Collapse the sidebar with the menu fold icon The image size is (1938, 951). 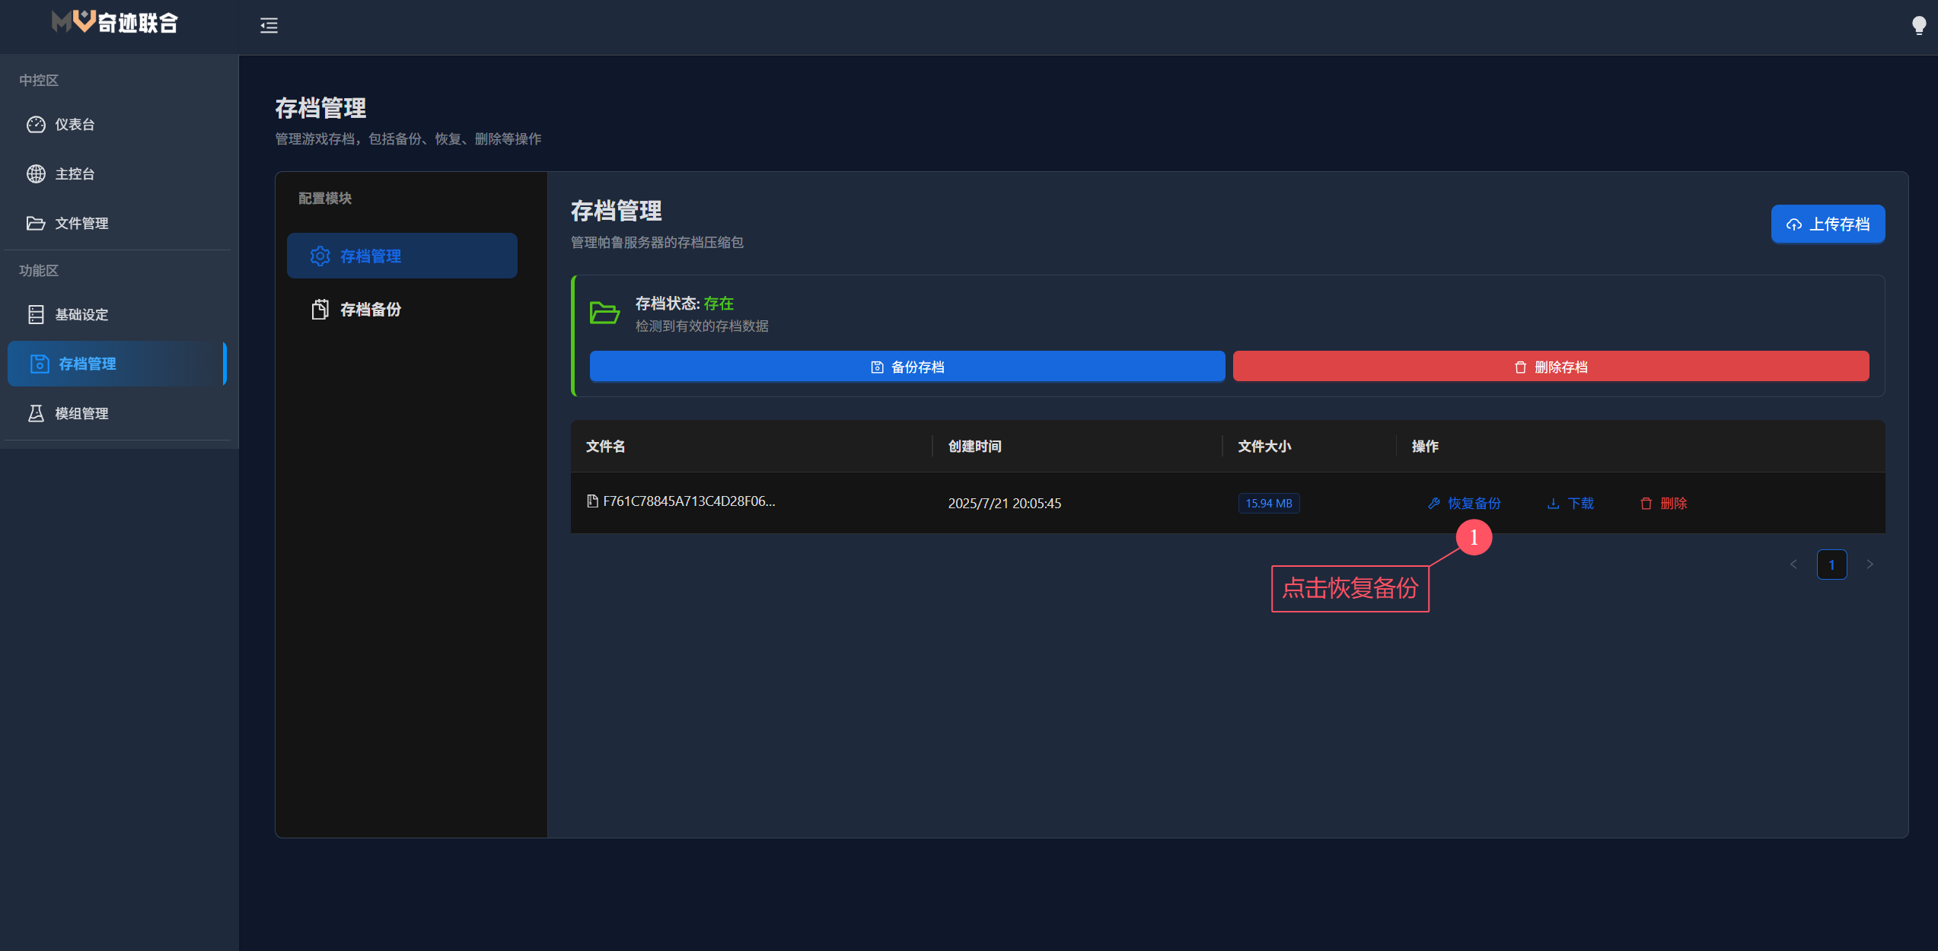click(269, 26)
